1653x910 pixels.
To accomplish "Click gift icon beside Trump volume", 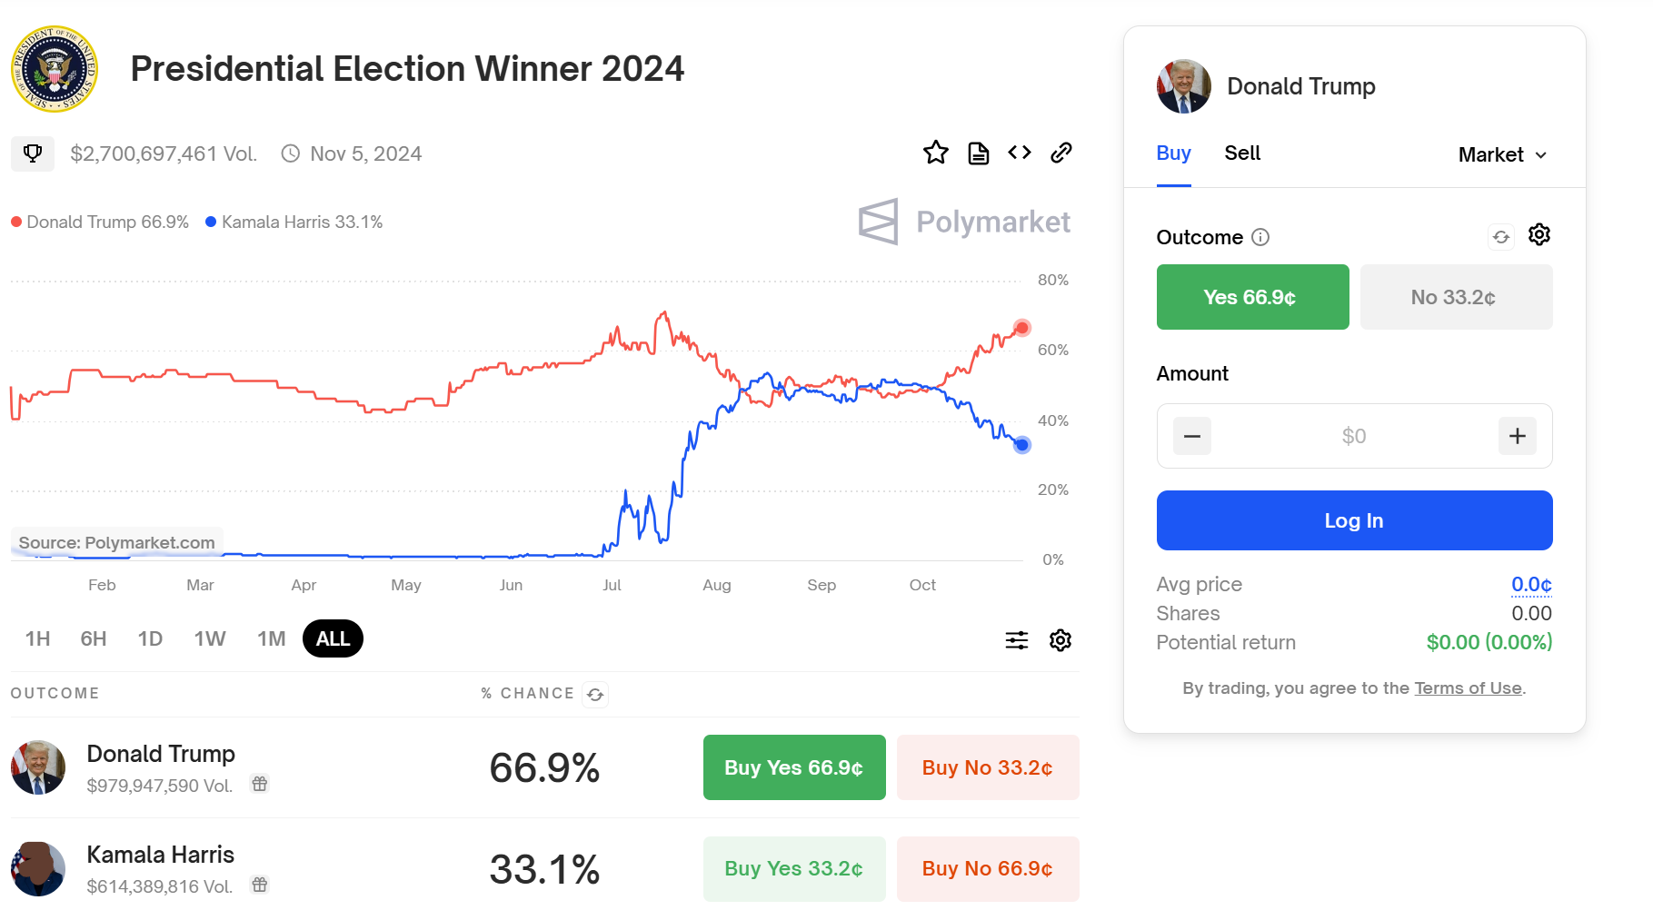I will [x=260, y=784].
